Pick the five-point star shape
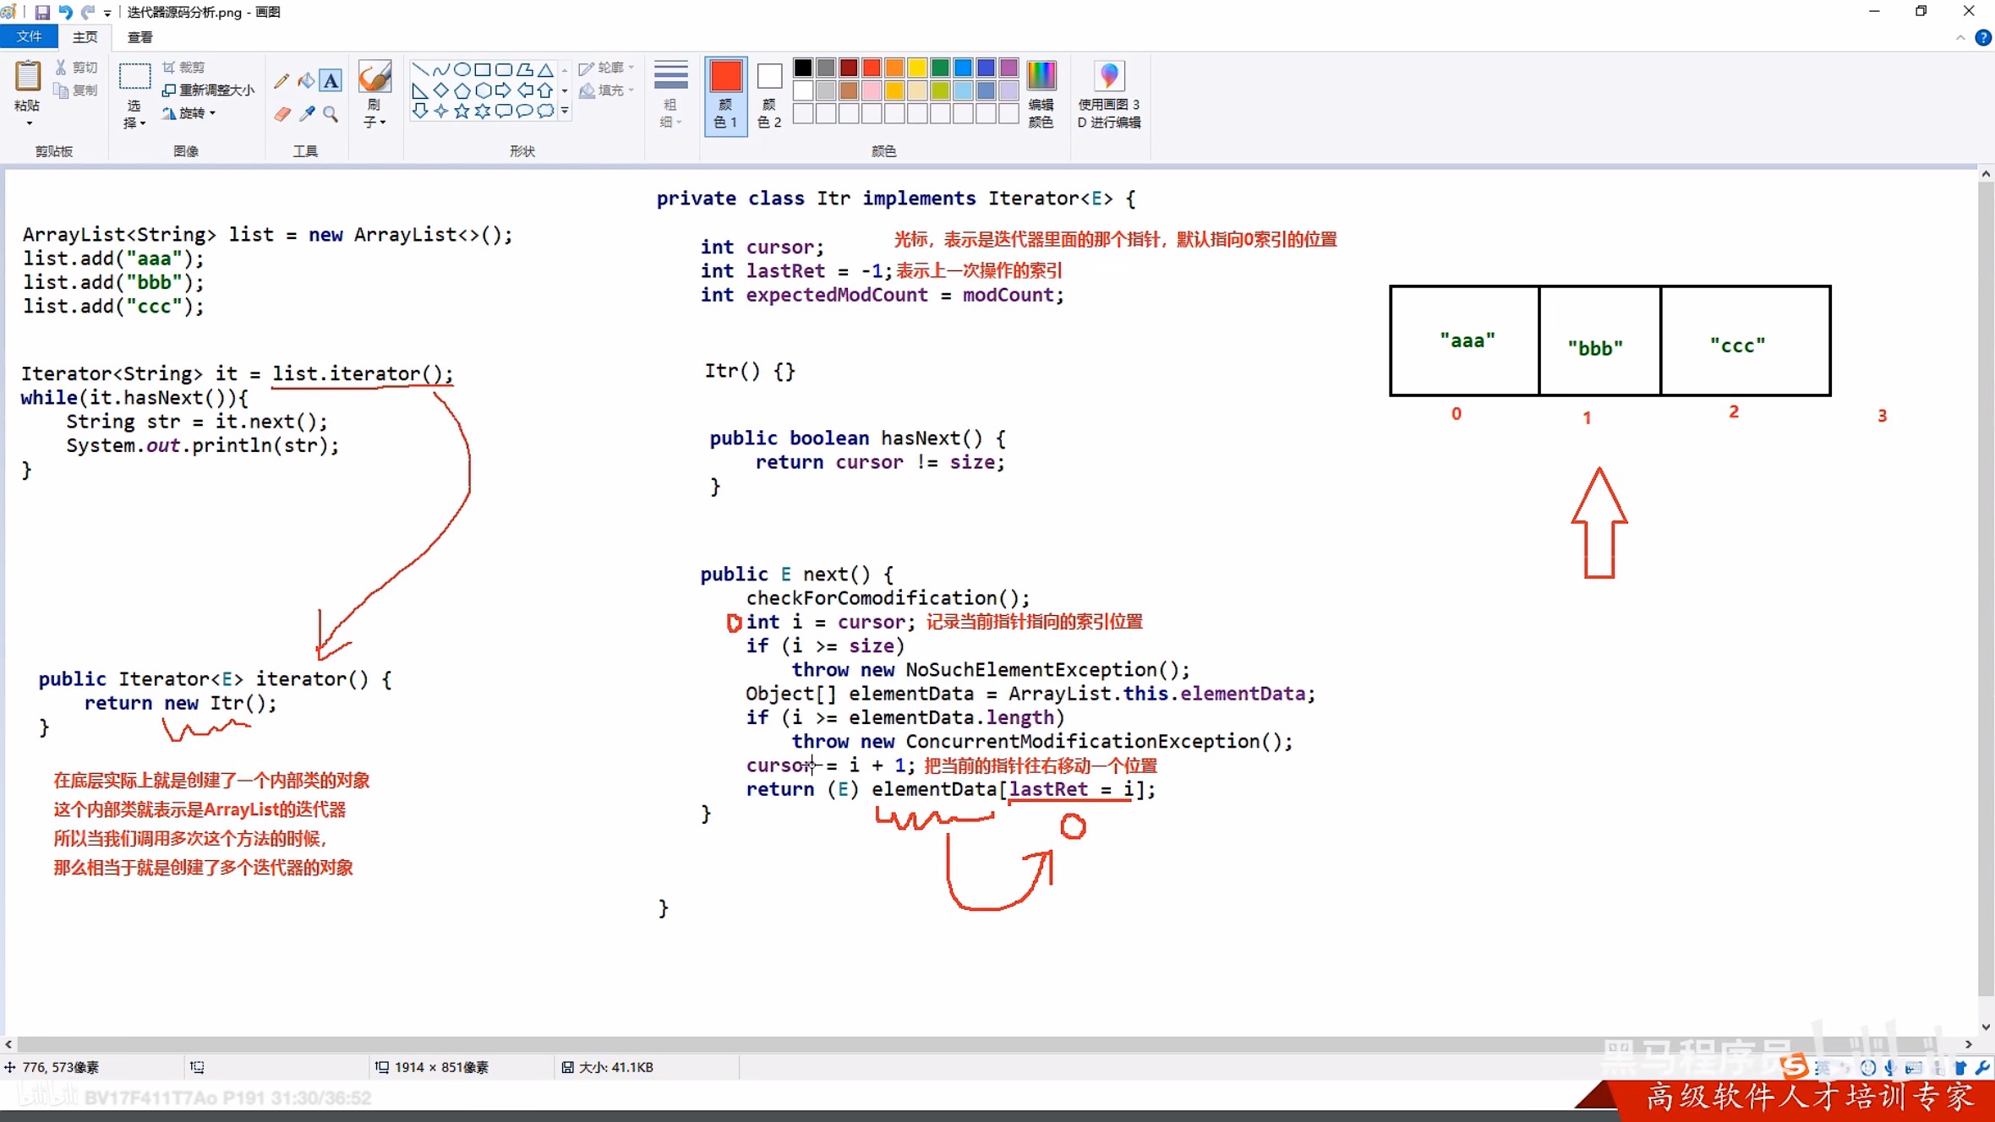This screenshot has height=1122, width=1995. pos(462,111)
